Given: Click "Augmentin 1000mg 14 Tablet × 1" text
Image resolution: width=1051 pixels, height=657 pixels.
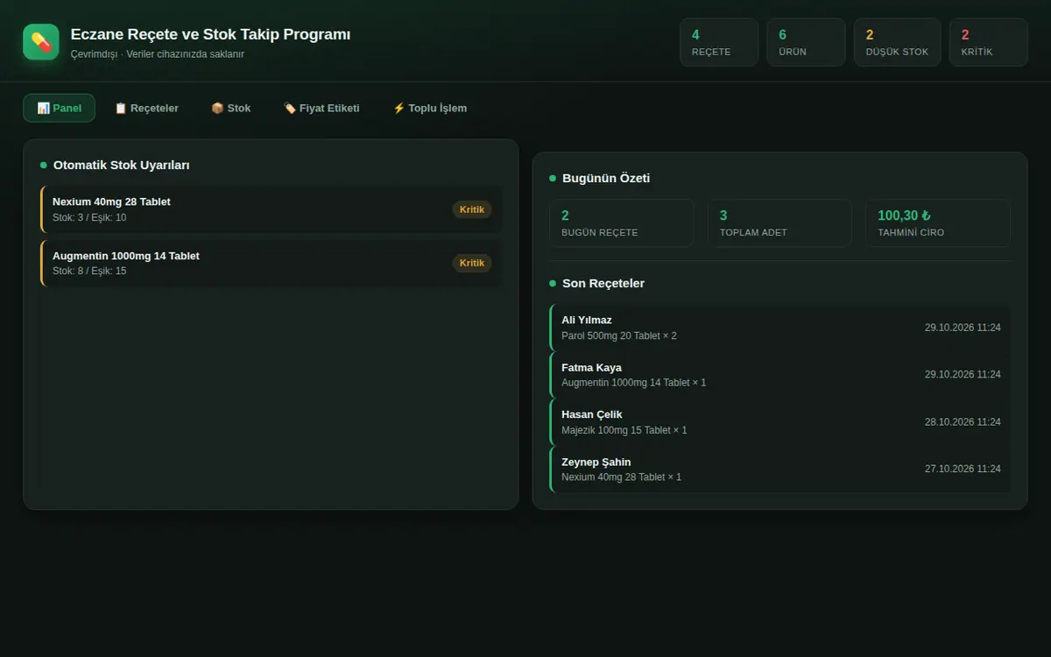Looking at the screenshot, I should [x=634, y=383].
